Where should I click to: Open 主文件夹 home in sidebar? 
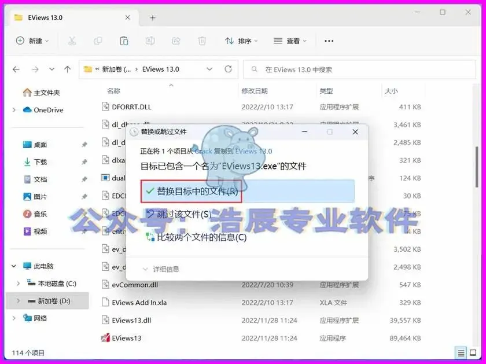[x=41, y=93]
